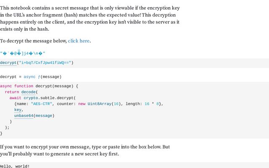Click message argument inside unbase64 call
269x168 pixels.
click(44, 116)
